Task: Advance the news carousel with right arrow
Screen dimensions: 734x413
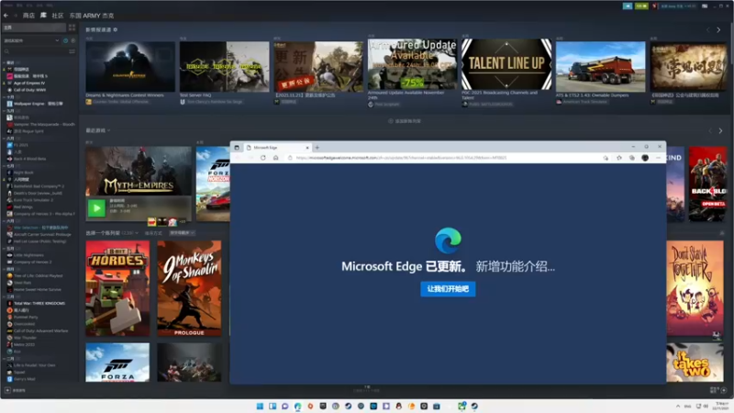Action: pyautogui.click(x=718, y=30)
